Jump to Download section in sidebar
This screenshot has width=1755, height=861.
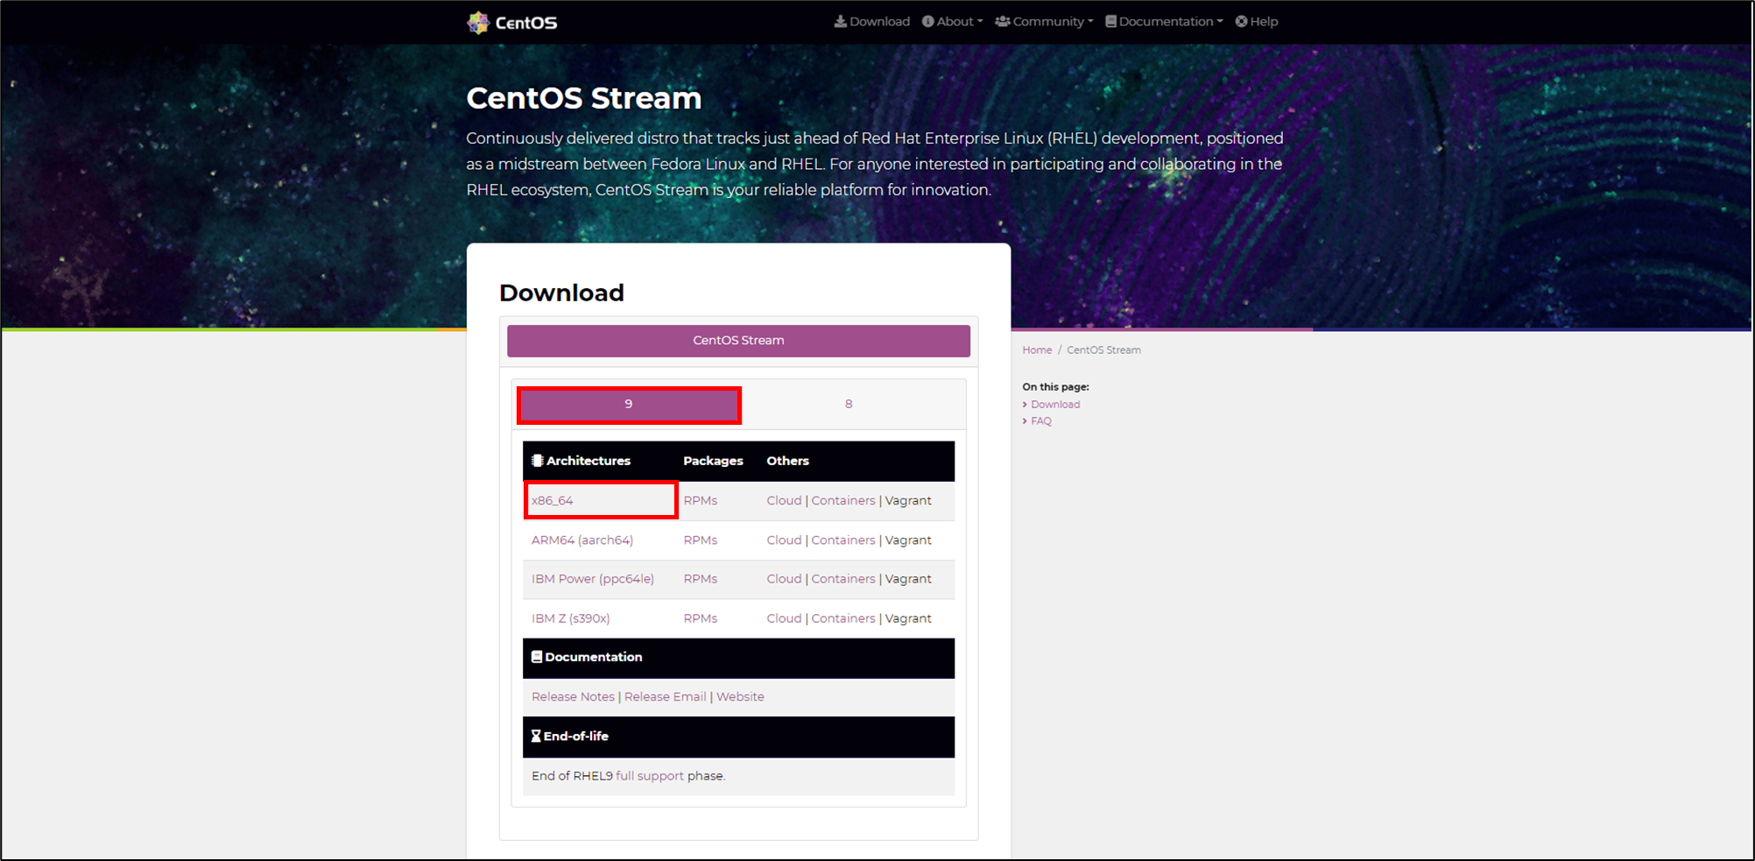[x=1055, y=405]
